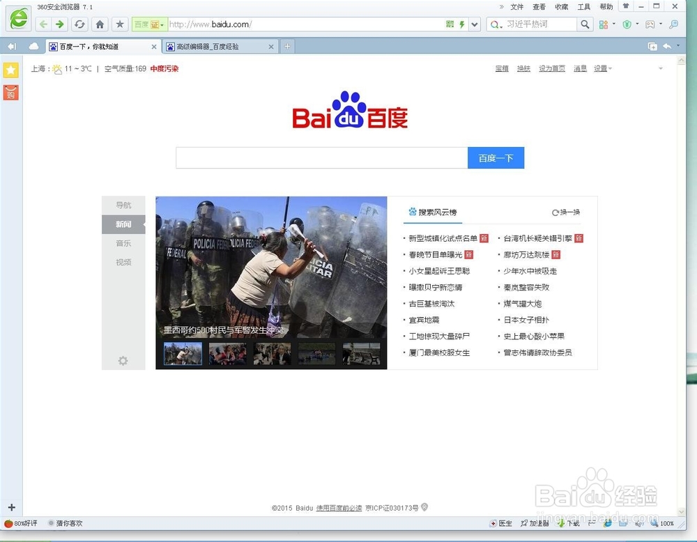
Task: Open the 下载 downloads status bar button
Action: click(569, 523)
